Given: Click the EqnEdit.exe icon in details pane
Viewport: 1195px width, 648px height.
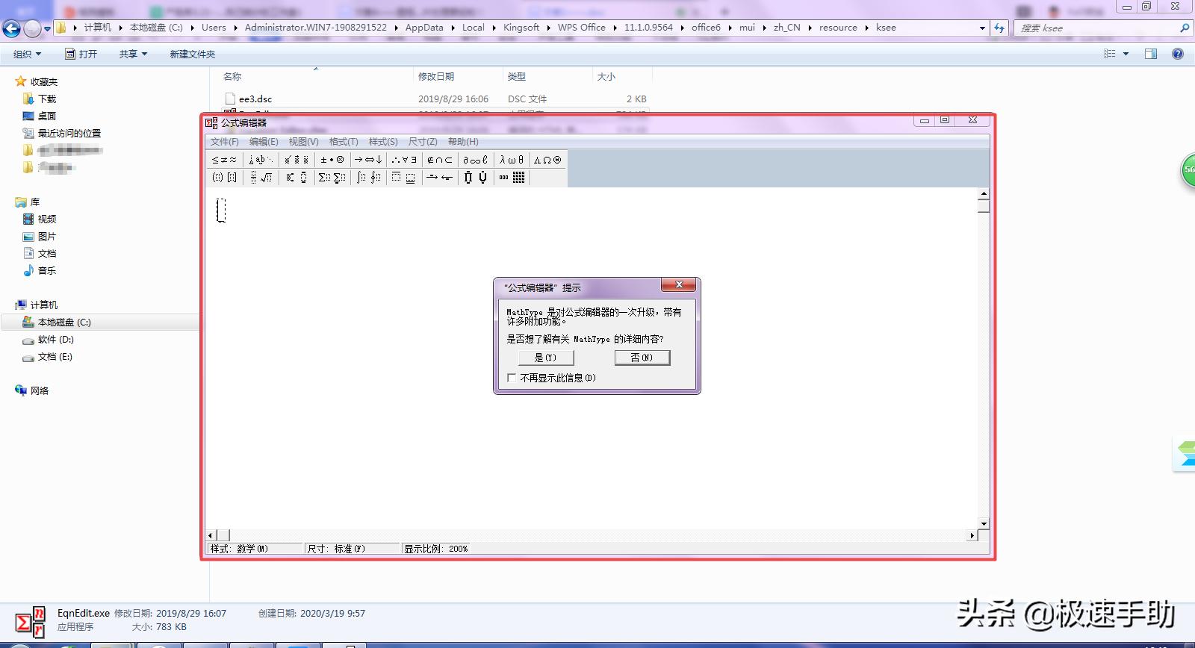Looking at the screenshot, I should coord(31,622).
